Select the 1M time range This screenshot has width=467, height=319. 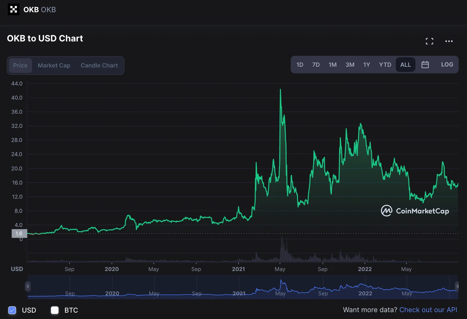[x=332, y=65]
